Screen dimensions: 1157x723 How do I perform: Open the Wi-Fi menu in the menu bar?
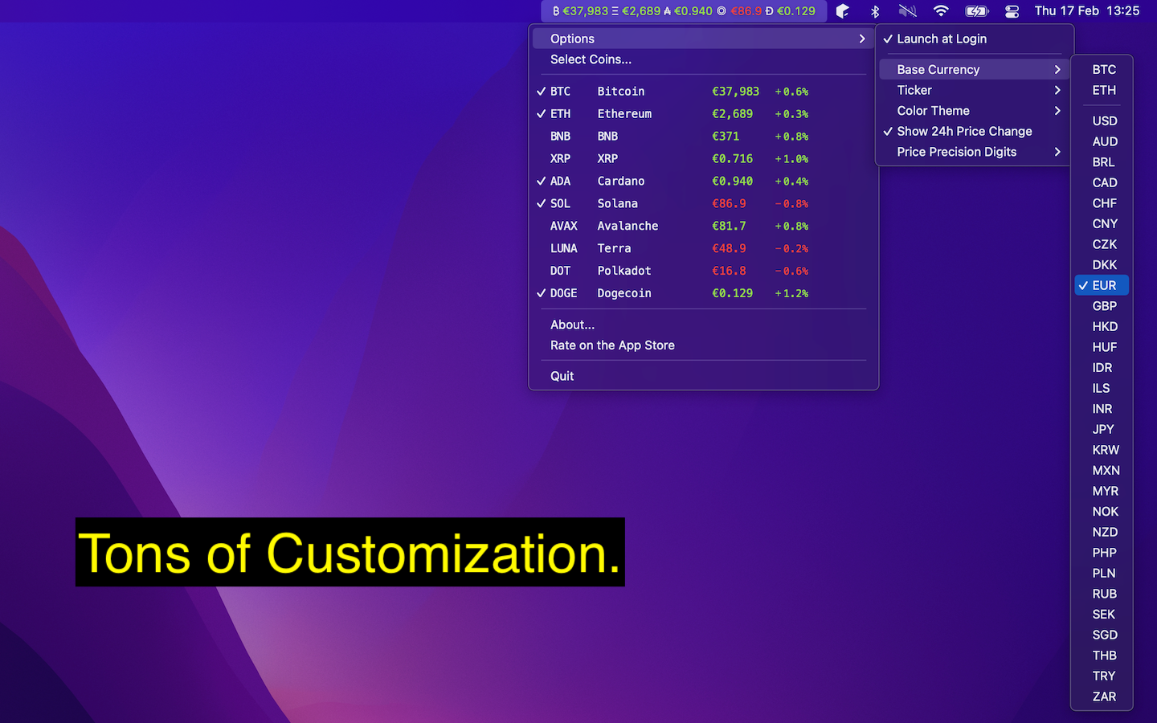(940, 11)
